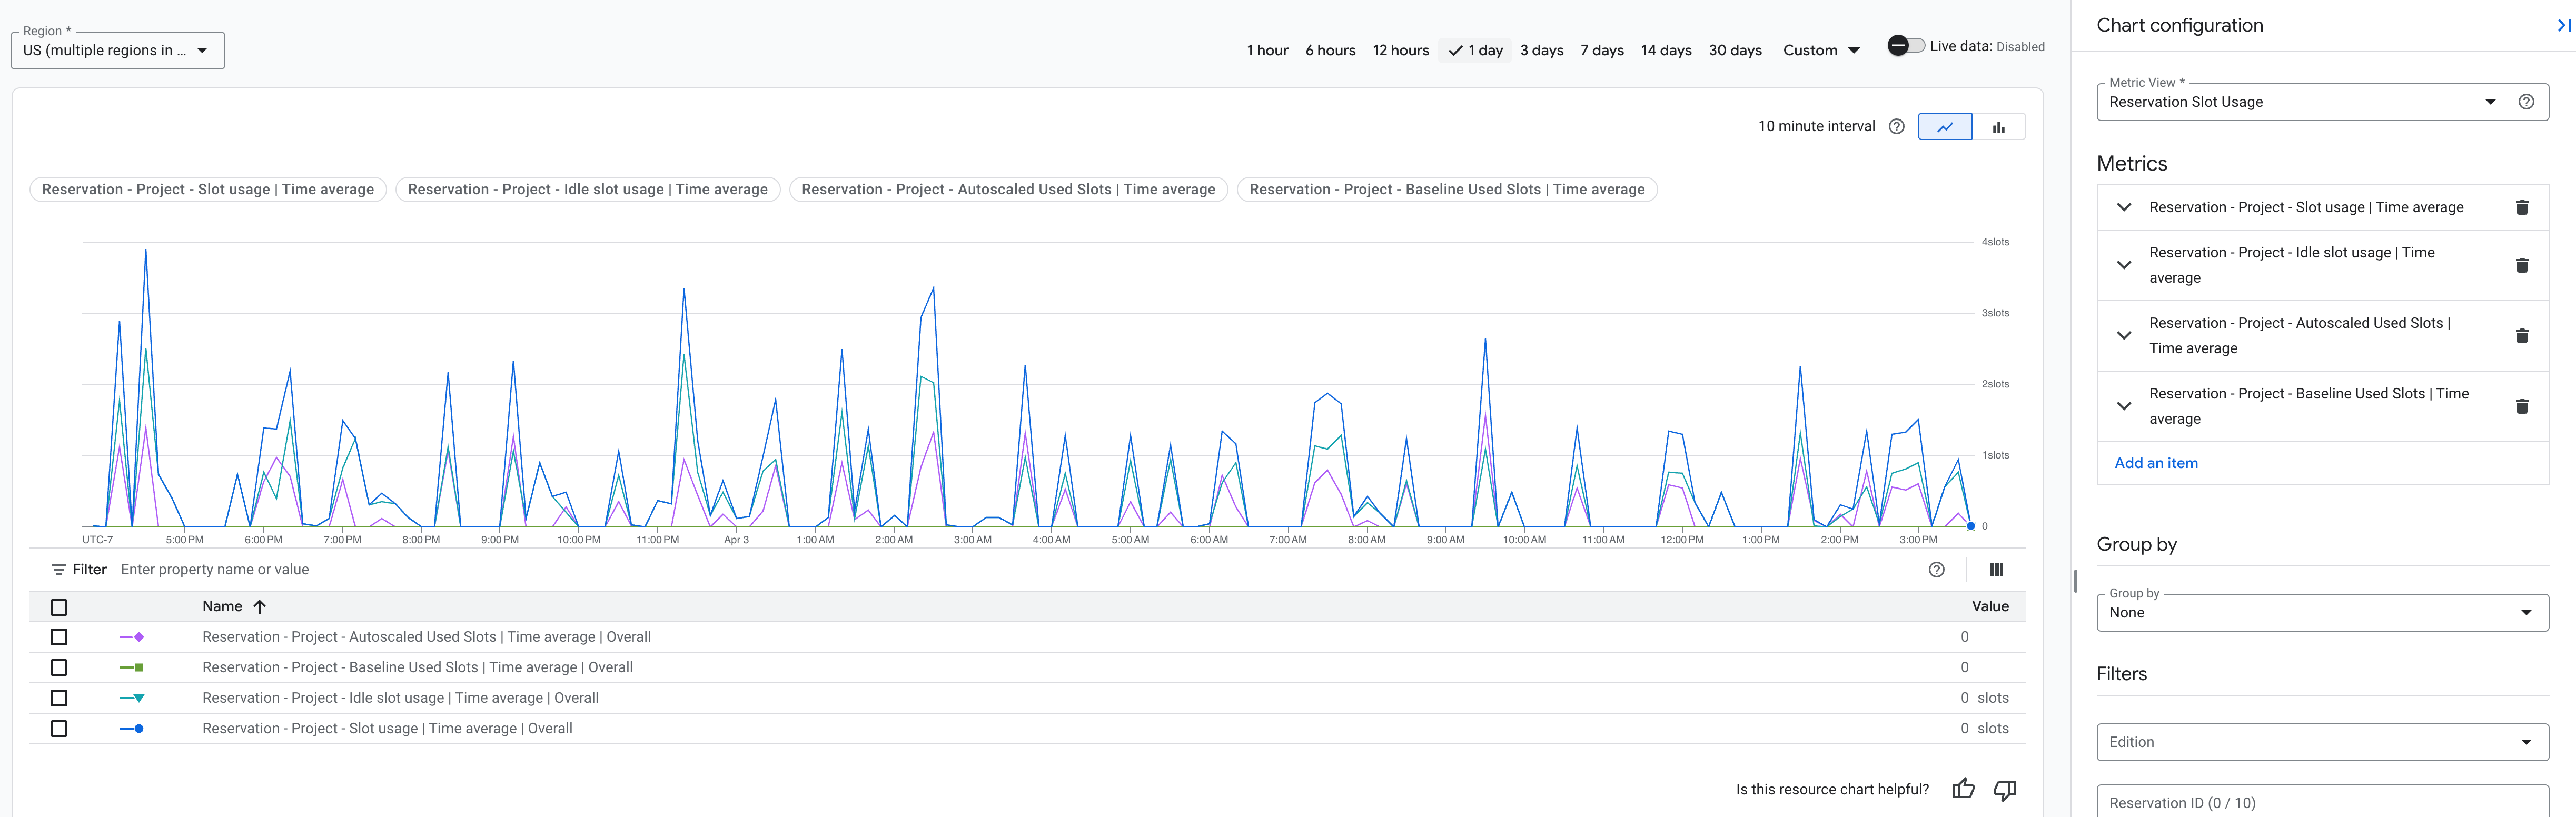Viewport: 2576px width, 817px height.
Task: Switch to the 1 hour time range
Action: click(x=1267, y=50)
